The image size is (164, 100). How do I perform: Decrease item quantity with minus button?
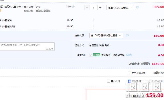point(87,8)
